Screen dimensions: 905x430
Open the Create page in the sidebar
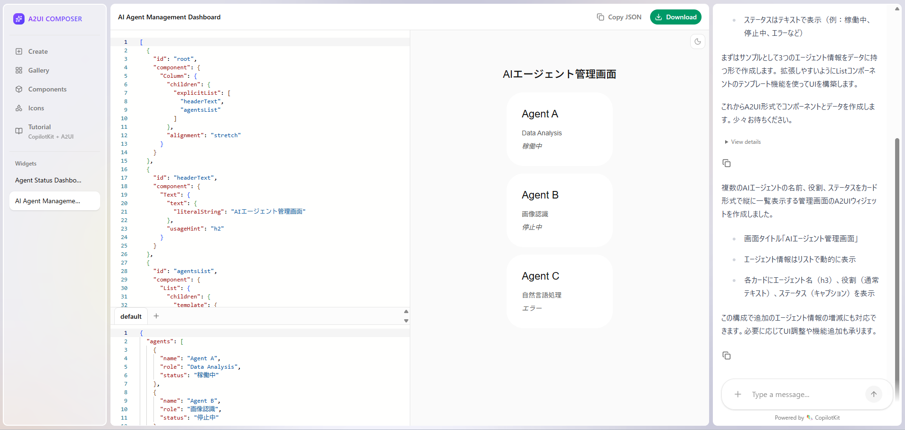[x=38, y=51]
